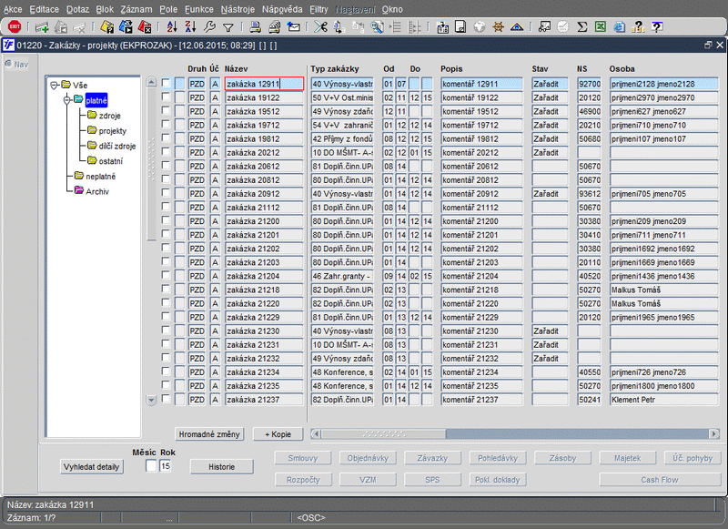This screenshot has width=728, height=529.
Task: Click the funnel filter toolbar icon
Action: [x=228, y=26]
